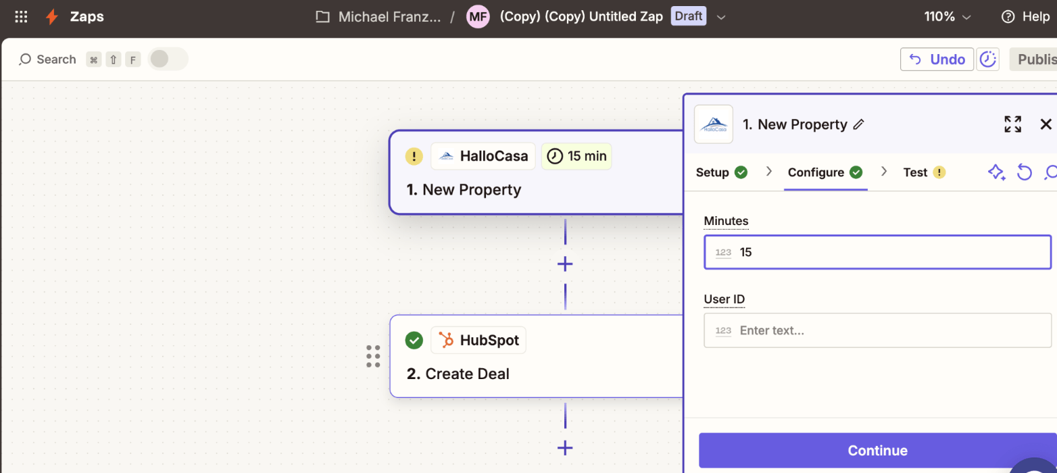This screenshot has height=473, width=1057.
Task: Click the drag handle beside Create Deal step
Action: pos(373,356)
